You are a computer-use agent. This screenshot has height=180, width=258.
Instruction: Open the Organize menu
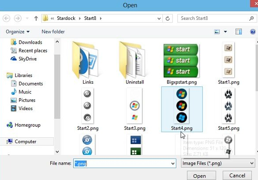(x=18, y=32)
